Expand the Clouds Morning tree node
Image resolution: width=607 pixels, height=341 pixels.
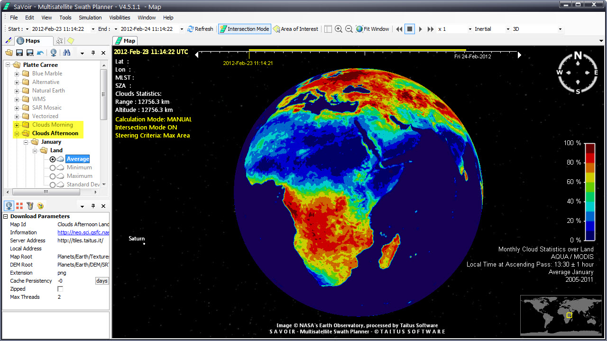coord(17,125)
